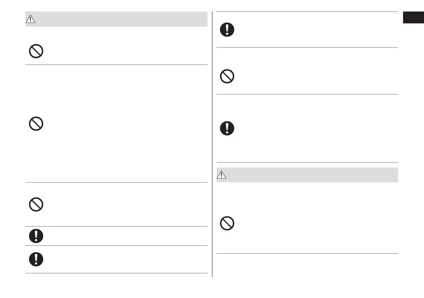Select the topmost prohibition icon in left column

pyautogui.click(x=36, y=51)
